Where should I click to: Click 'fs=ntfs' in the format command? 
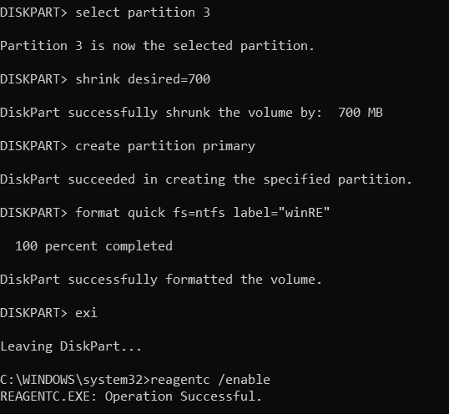tap(199, 213)
